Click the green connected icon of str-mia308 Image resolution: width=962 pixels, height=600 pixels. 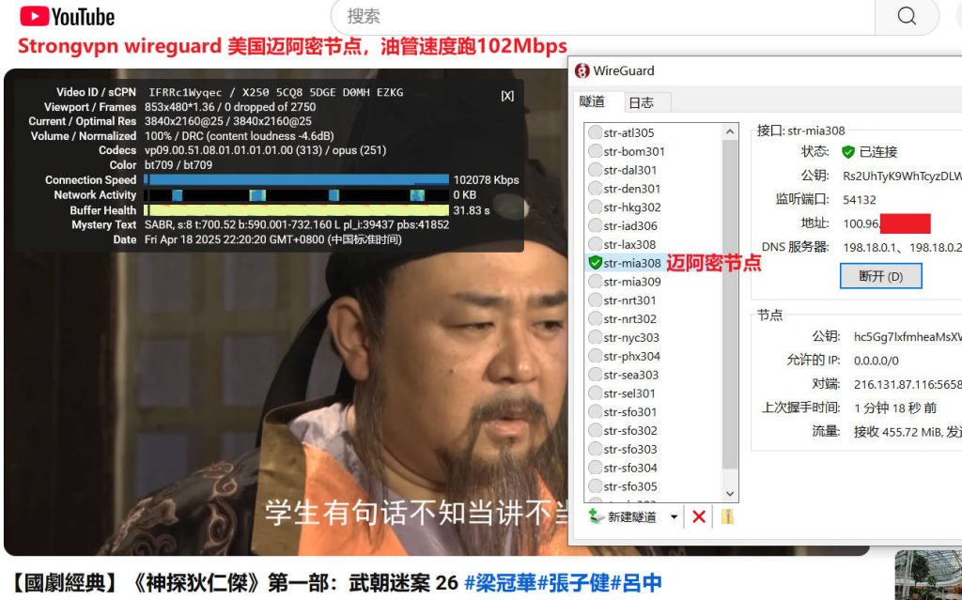595,263
